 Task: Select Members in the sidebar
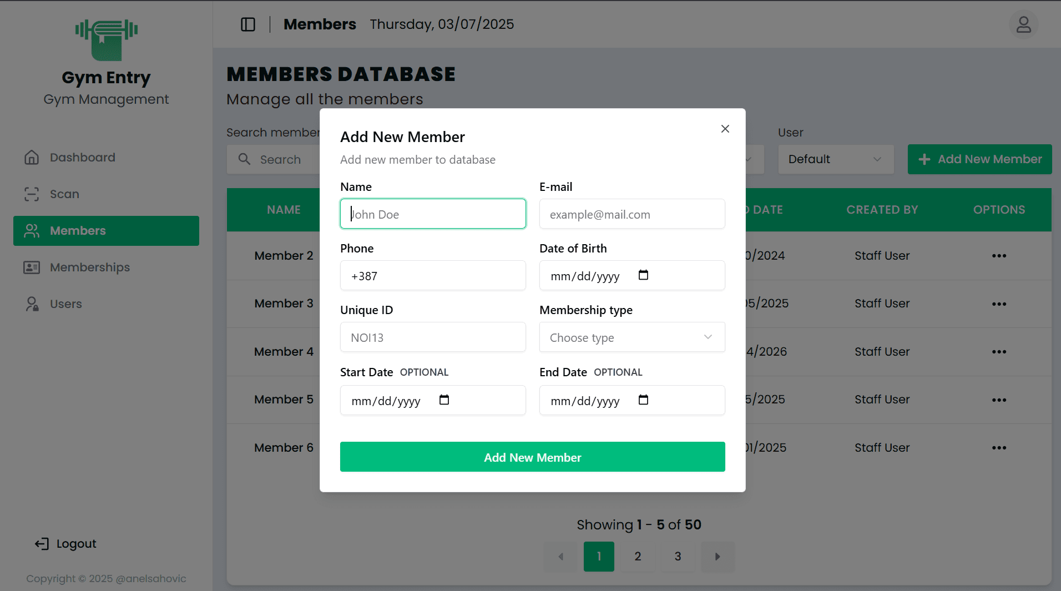coord(107,231)
